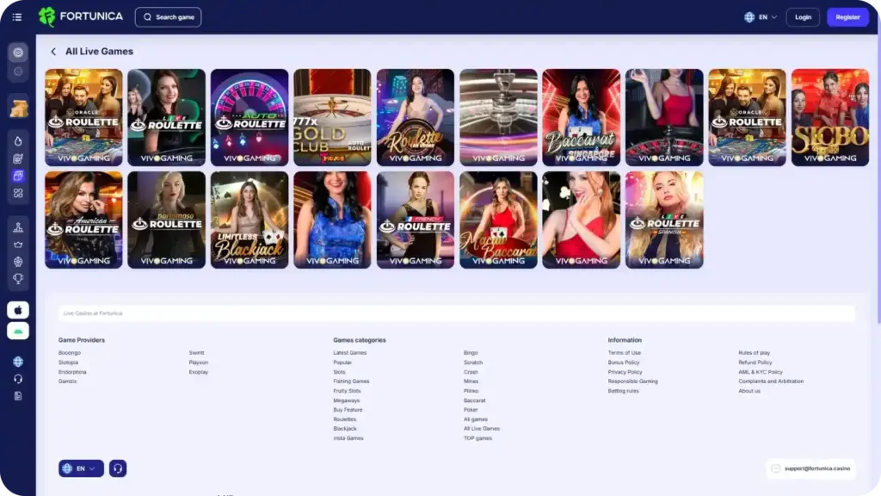Viewport: 881px width, 496px height.
Task: Click the Login button
Action: (803, 17)
